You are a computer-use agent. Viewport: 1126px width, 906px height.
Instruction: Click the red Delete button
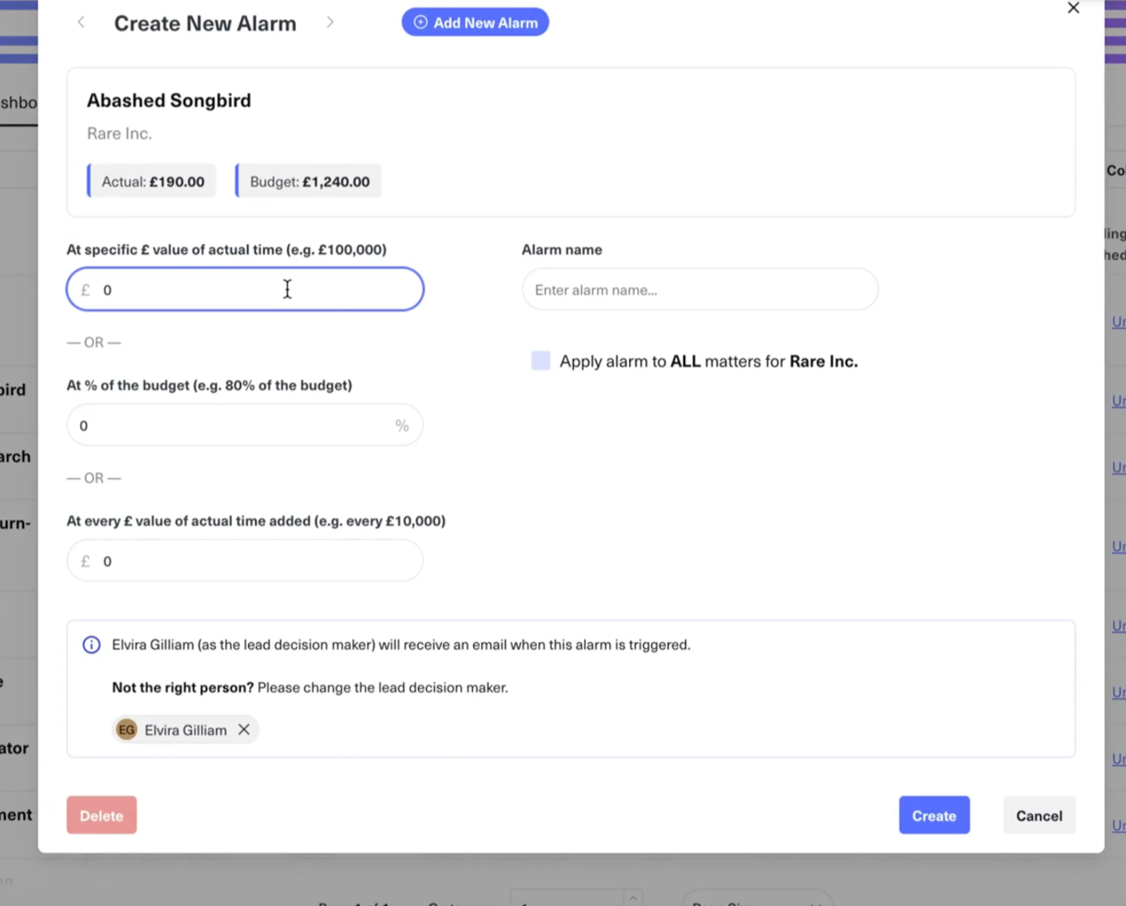(x=101, y=815)
